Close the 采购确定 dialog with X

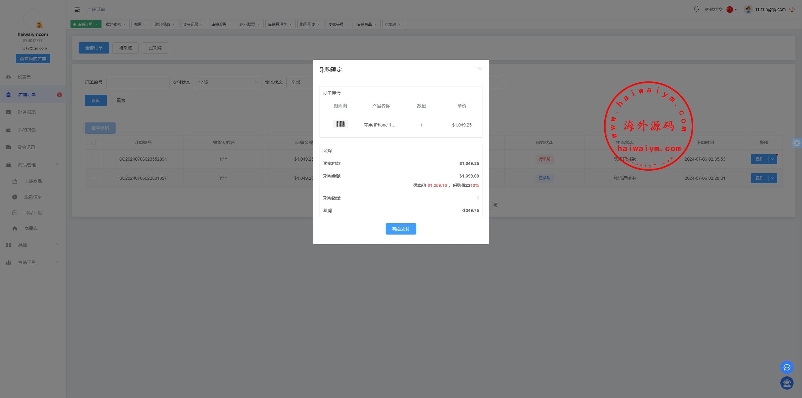coord(480,69)
